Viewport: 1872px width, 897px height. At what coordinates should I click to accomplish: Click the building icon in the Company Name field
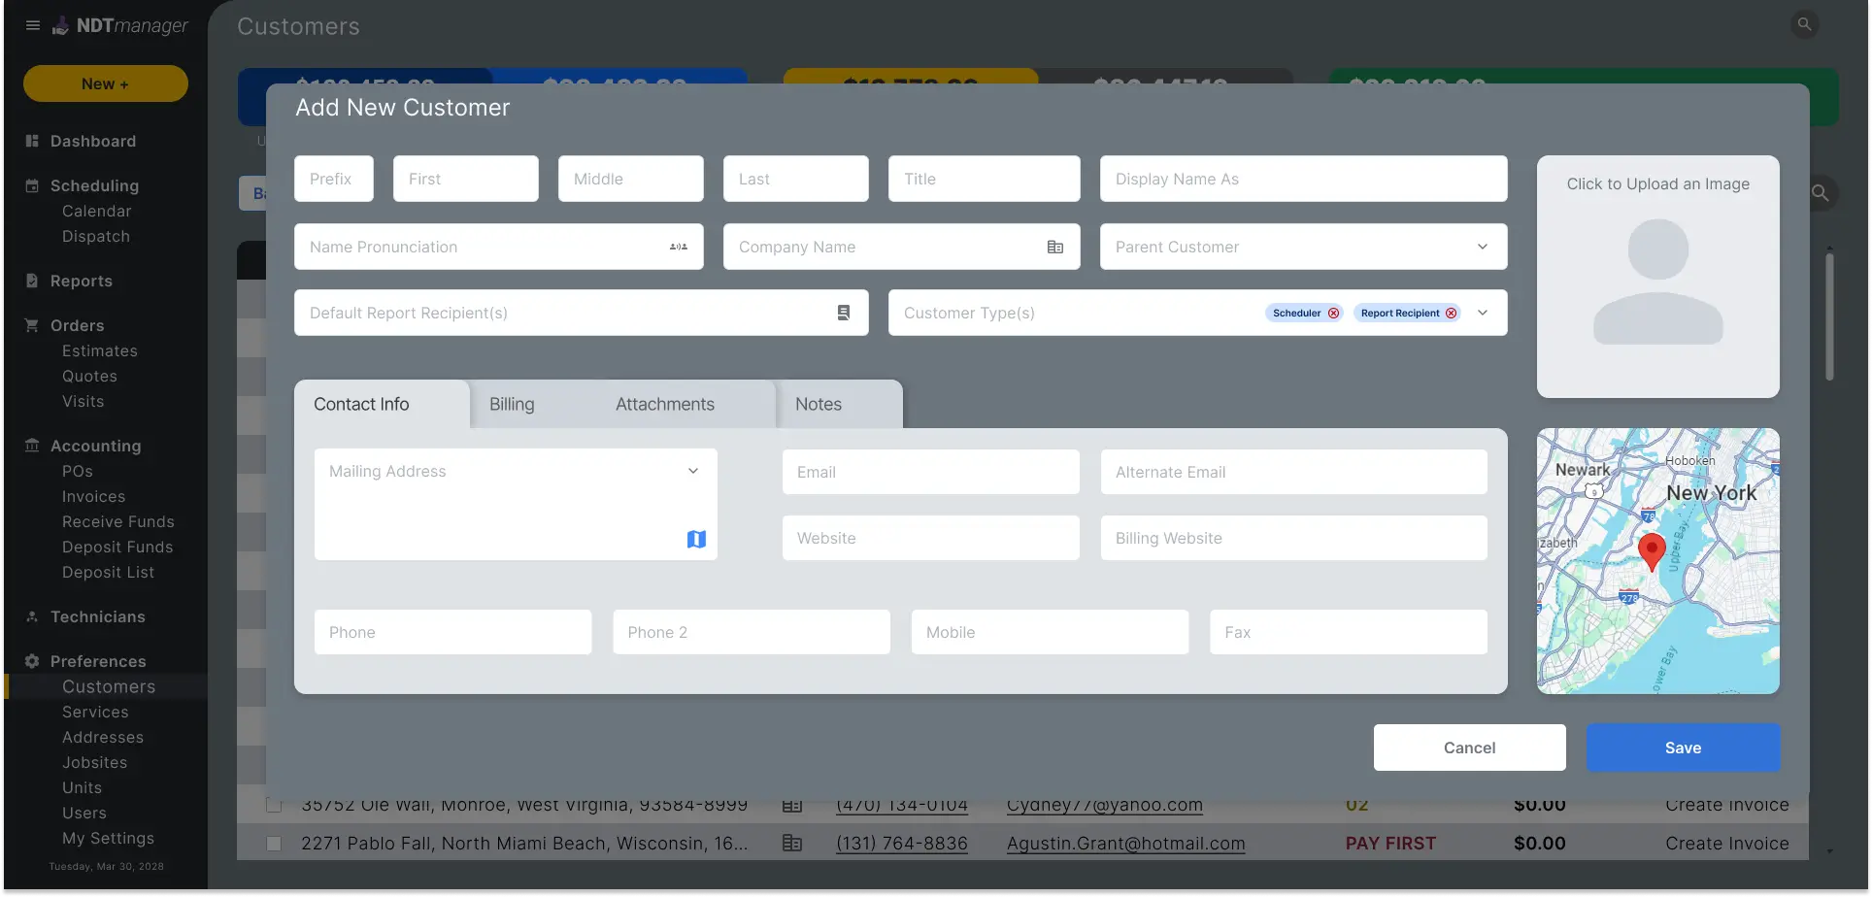pos(1055,247)
